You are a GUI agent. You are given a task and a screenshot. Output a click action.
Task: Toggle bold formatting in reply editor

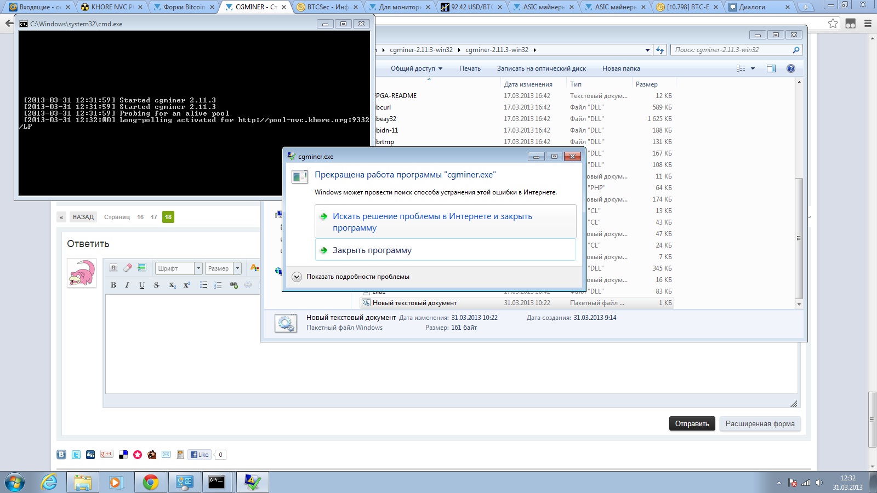pyautogui.click(x=113, y=285)
